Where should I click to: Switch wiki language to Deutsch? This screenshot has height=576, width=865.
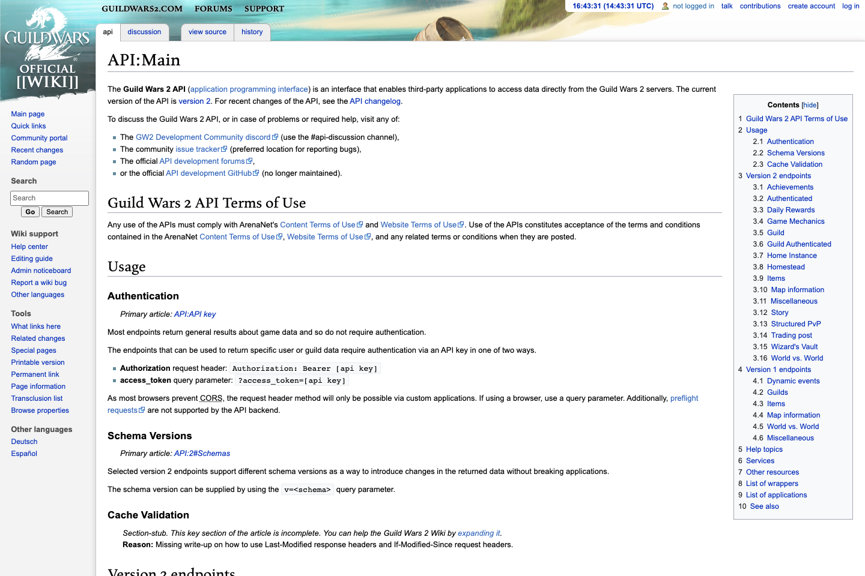pyautogui.click(x=24, y=441)
